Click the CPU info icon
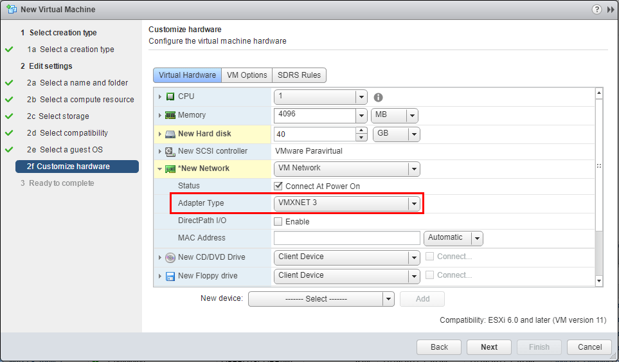619x362 pixels. click(379, 98)
